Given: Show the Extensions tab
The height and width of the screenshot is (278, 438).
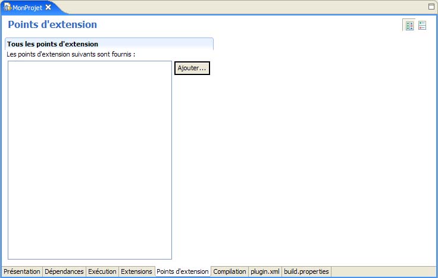Looking at the screenshot, I should click(136, 271).
